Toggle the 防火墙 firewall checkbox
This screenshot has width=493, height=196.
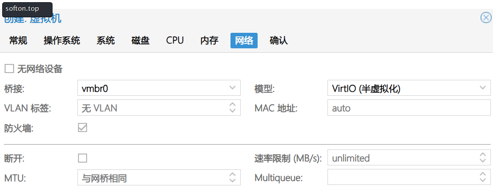[82, 128]
